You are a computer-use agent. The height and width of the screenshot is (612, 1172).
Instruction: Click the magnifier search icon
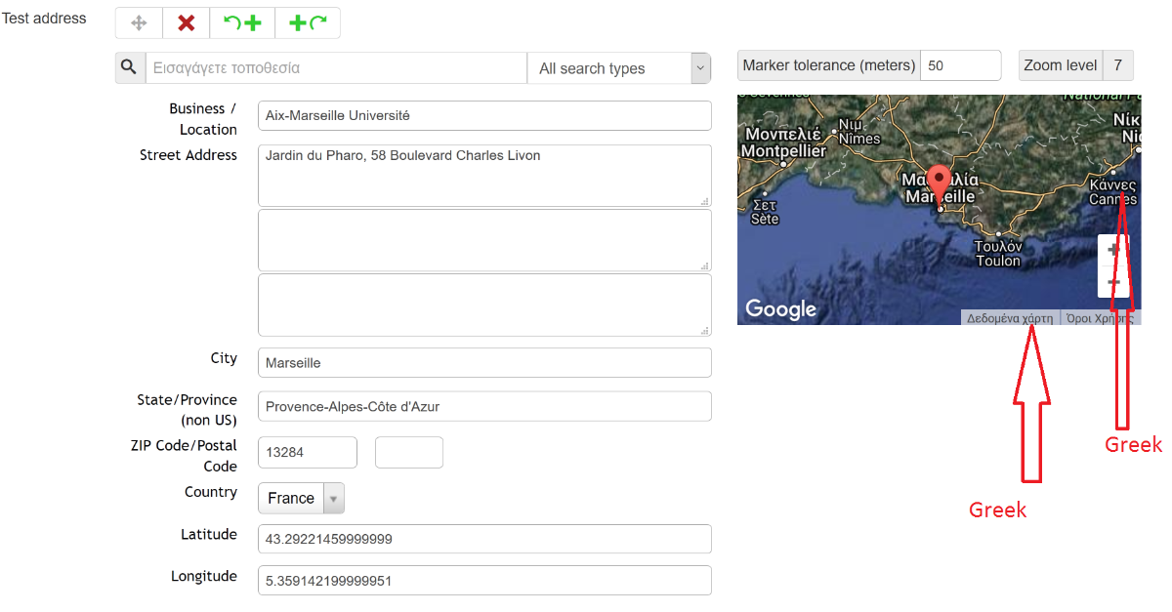click(130, 67)
